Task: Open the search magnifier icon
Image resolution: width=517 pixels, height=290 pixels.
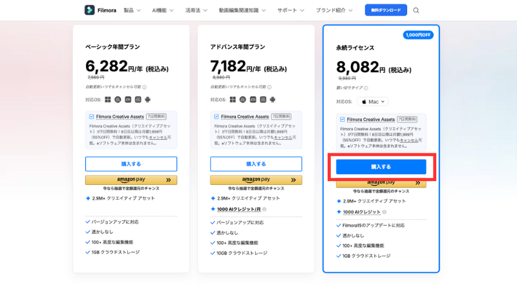Action: (416, 10)
